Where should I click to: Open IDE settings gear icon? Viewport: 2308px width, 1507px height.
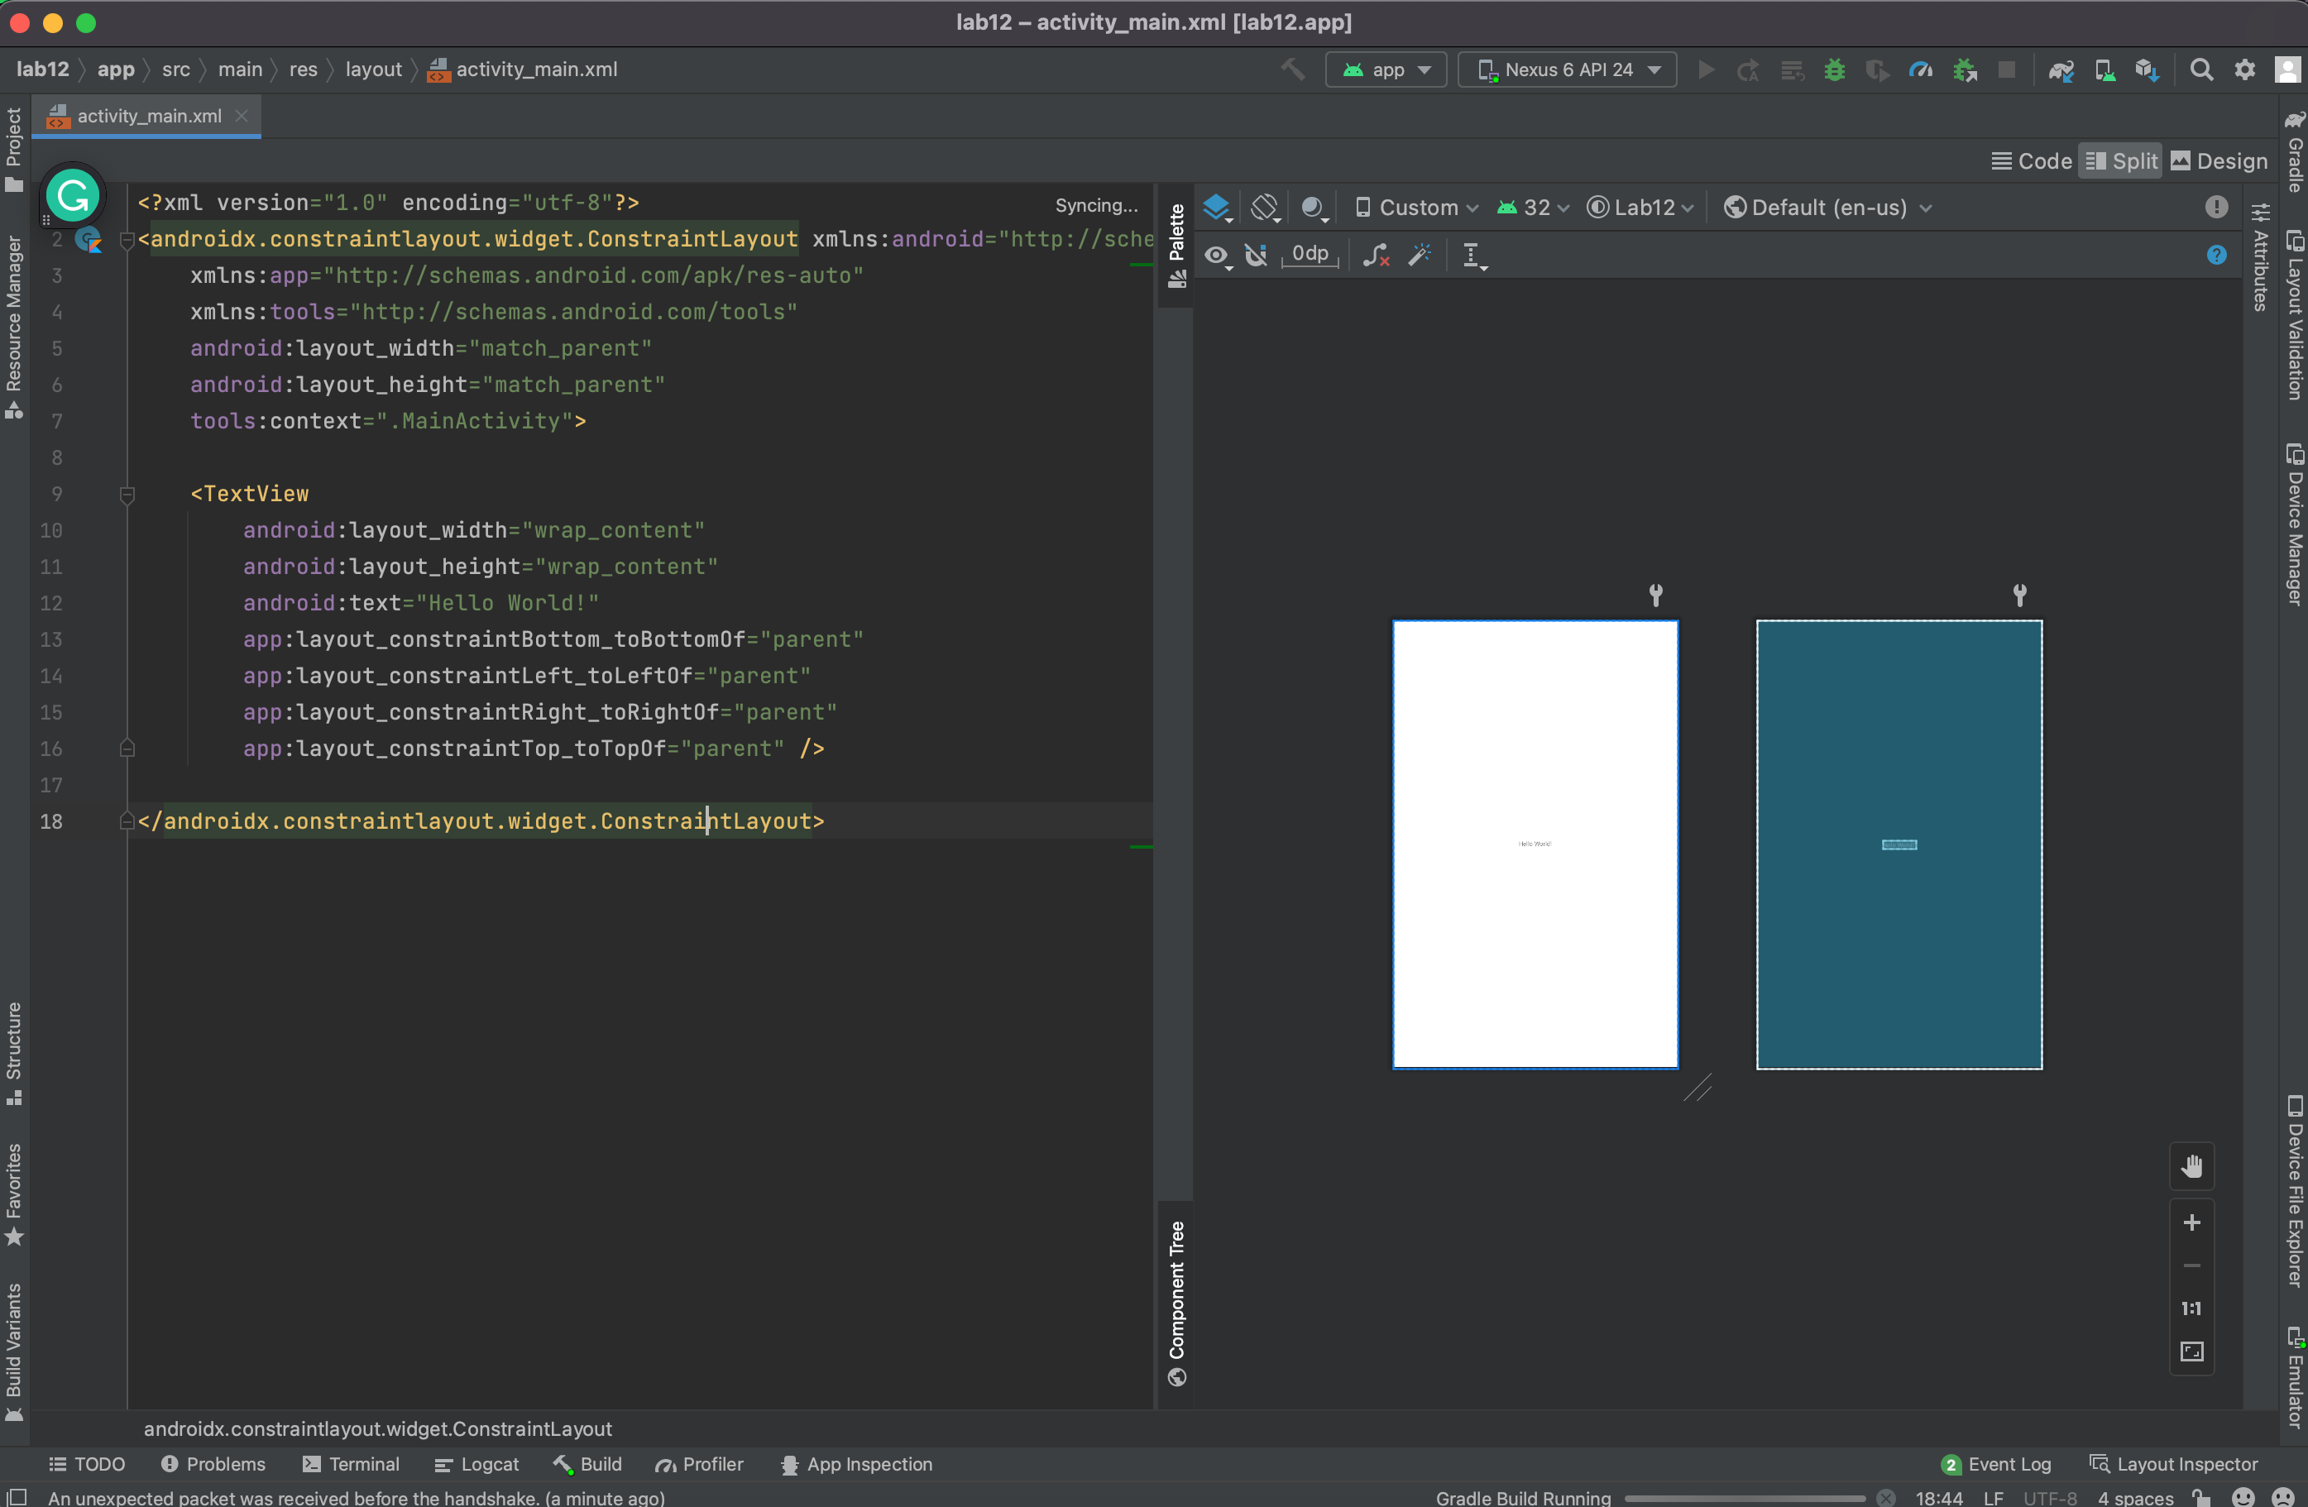(x=2244, y=69)
